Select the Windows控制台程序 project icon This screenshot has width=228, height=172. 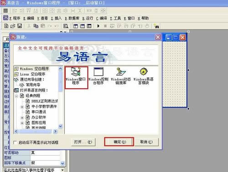98,76
